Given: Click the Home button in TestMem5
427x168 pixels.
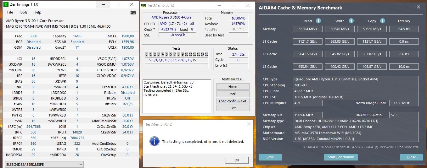Looking at the screenshot, I should [233, 87].
